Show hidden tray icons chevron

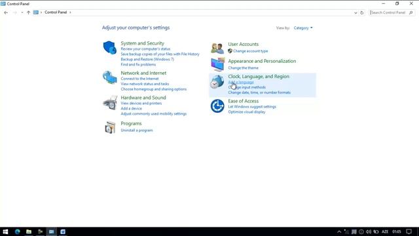point(339,231)
